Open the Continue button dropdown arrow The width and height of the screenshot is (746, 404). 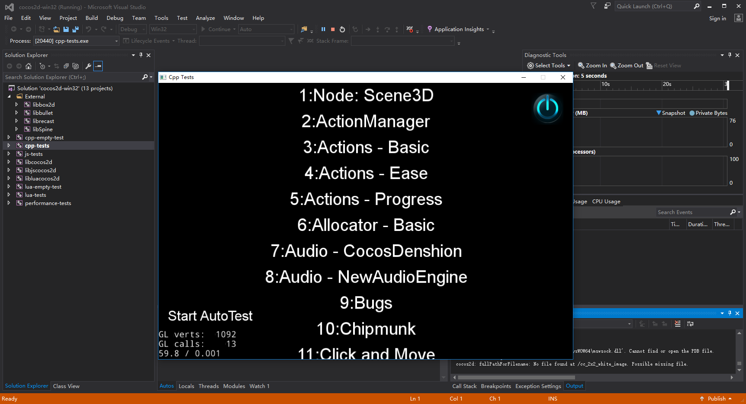coord(234,29)
